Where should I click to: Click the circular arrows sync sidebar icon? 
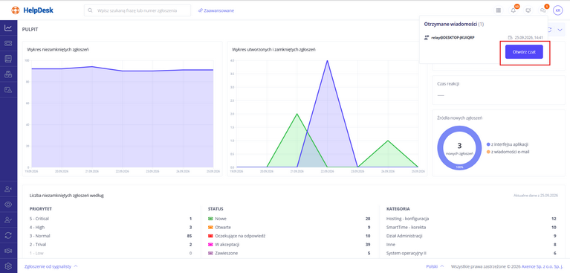click(x=8, y=235)
